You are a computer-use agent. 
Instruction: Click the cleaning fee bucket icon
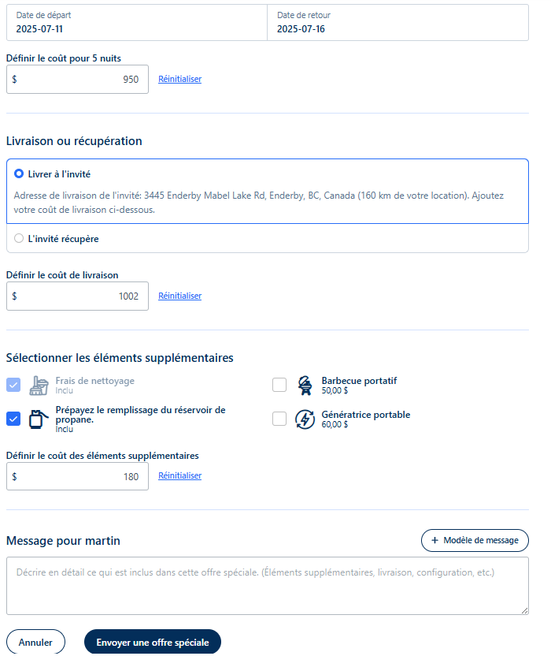pos(39,386)
